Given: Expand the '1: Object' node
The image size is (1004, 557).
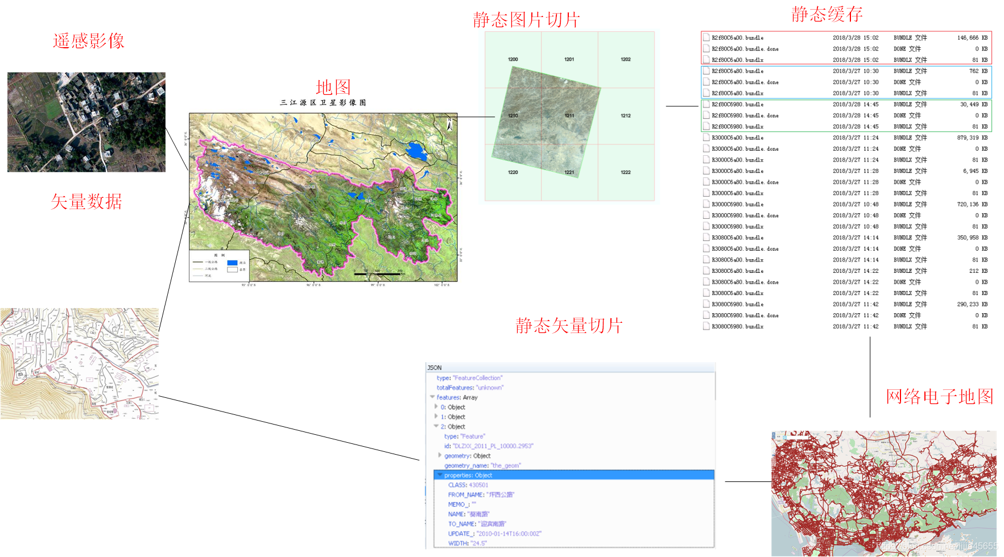Looking at the screenshot, I should pyautogui.click(x=436, y=417).
